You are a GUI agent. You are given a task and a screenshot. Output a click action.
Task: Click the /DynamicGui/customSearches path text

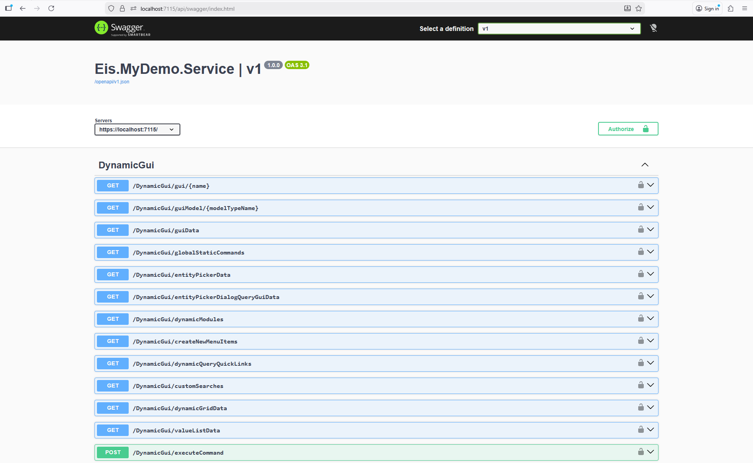click(178, 386)
